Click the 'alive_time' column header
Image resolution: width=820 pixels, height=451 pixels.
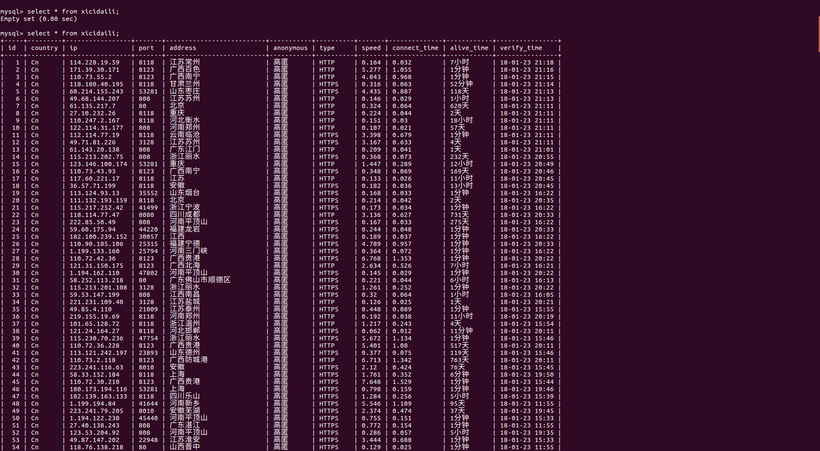(469, 48)
